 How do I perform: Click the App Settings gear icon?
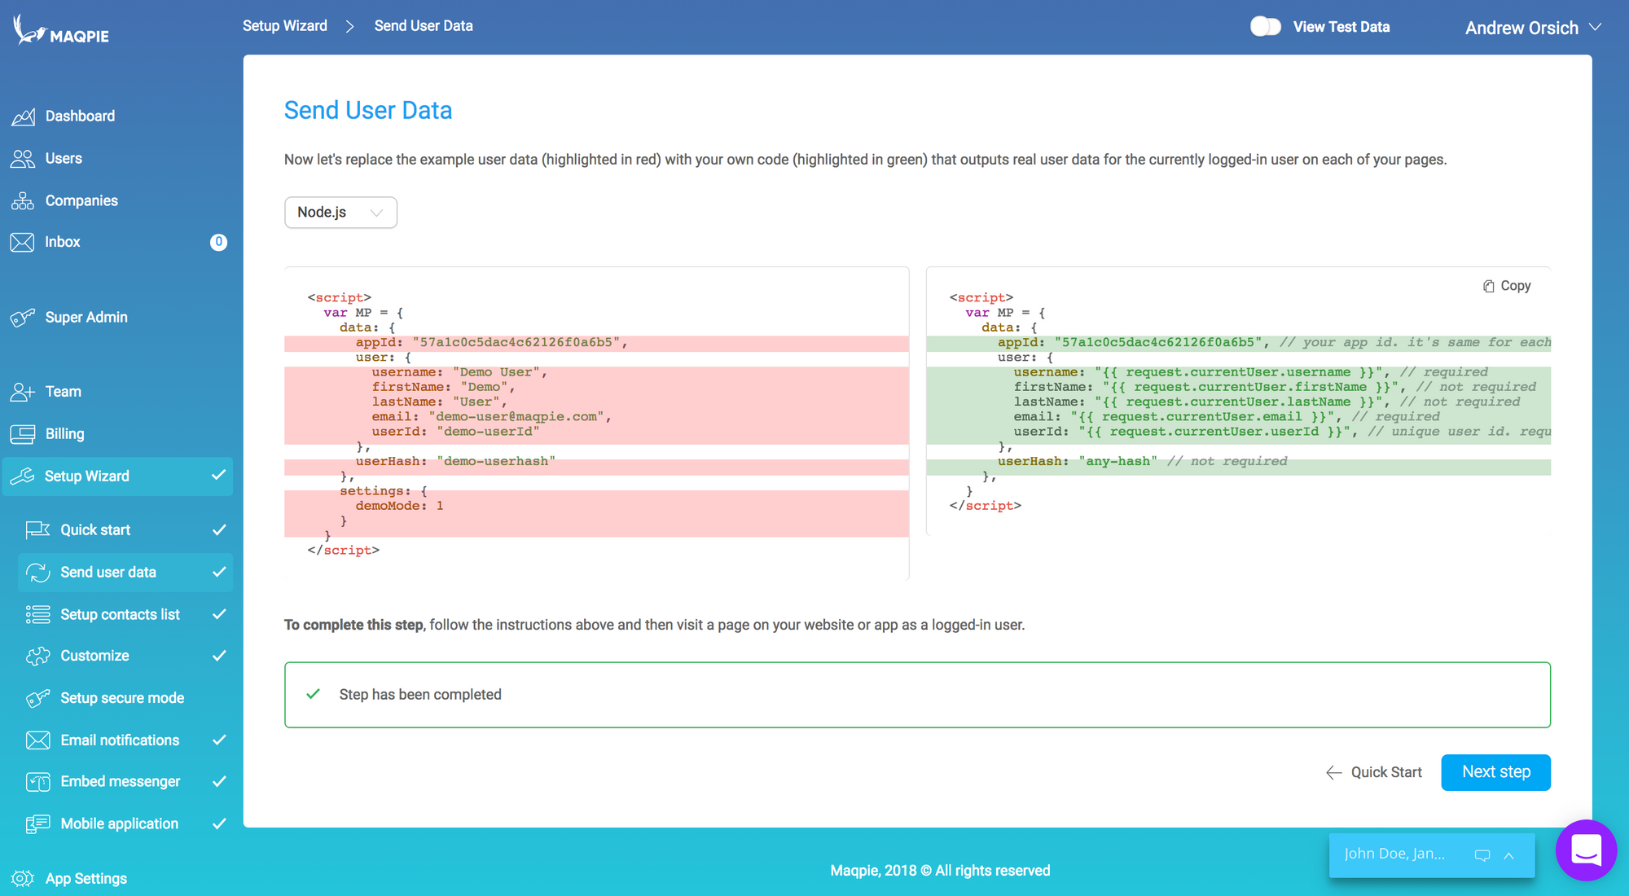23,878
